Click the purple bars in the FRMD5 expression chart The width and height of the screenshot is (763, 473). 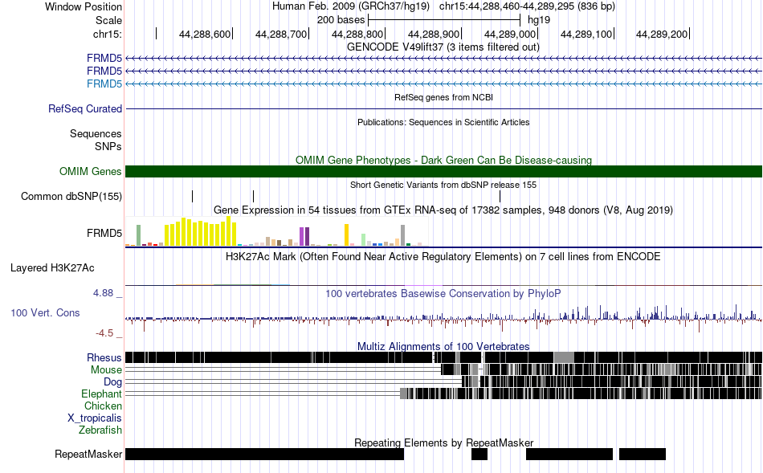point(304,236)
